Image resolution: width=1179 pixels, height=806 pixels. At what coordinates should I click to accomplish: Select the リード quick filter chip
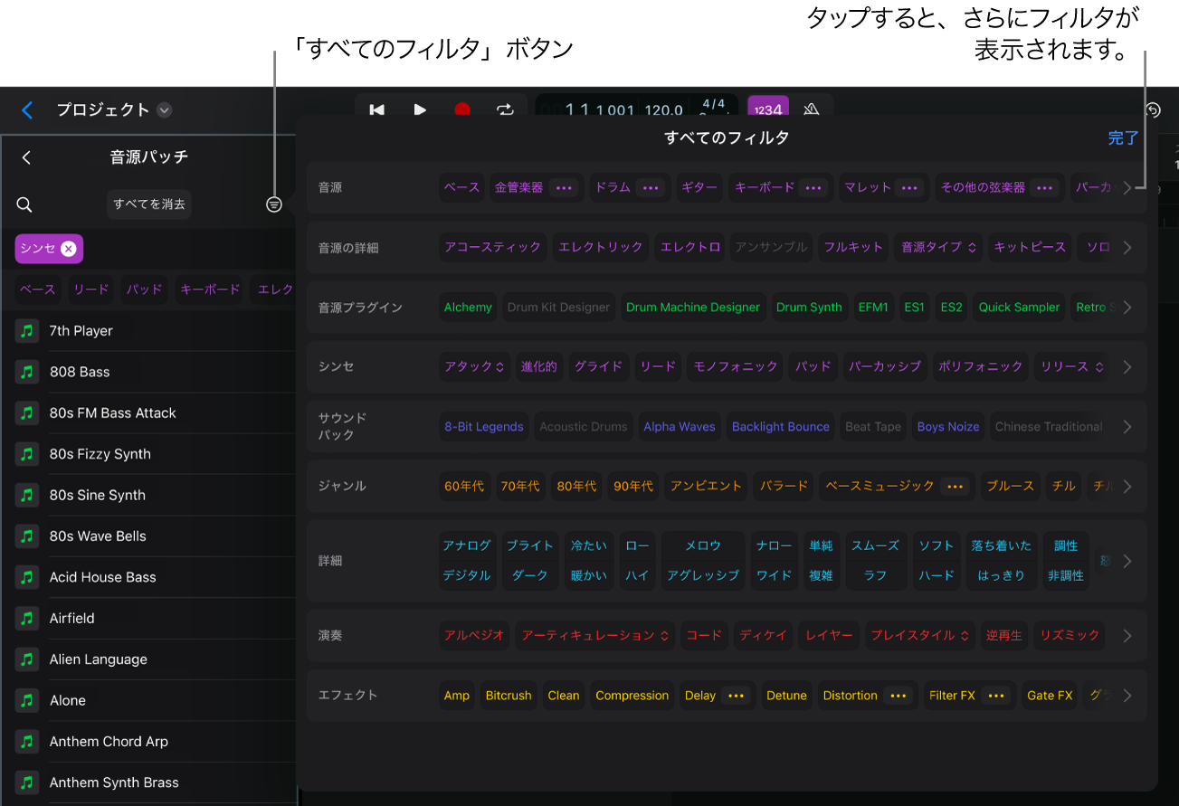91,289
